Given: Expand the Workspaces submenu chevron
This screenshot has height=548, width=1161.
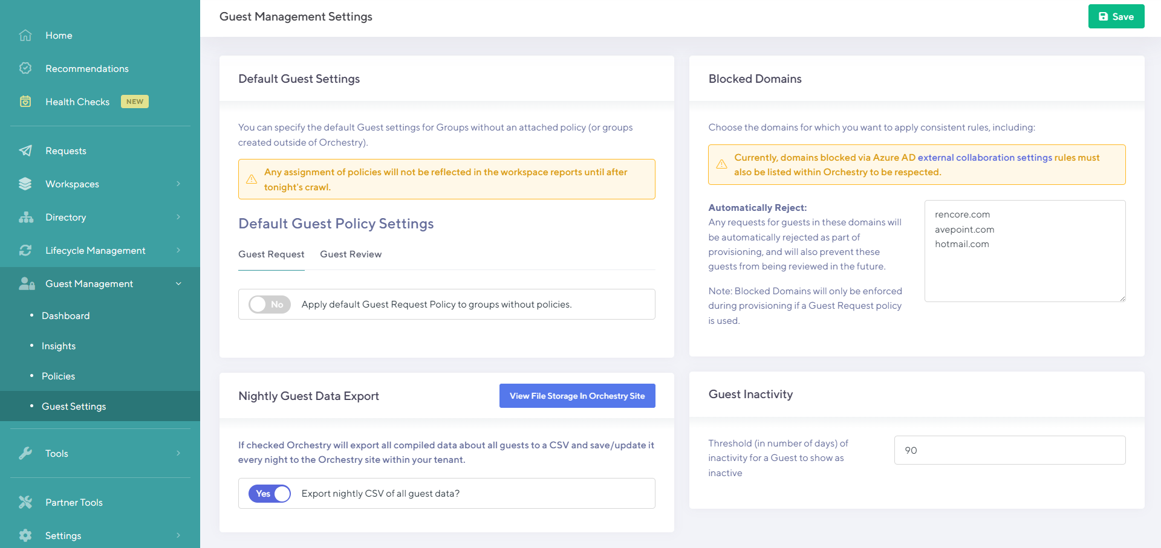Looking at the screenshot, I should click(178, 184).
